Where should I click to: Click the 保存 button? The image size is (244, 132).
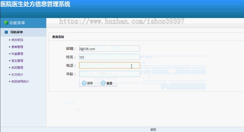point(88,83)
